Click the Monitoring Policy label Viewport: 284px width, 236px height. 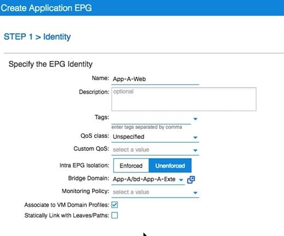coord(86,191)
